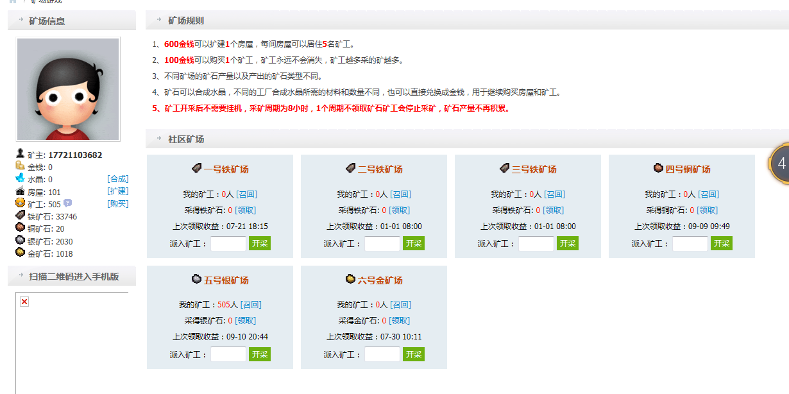Image resolution: width=789 pixels, height=394 pixels.
Task: Click the iron ore icon beside 一号铁矿场
Action: point(197,168)
